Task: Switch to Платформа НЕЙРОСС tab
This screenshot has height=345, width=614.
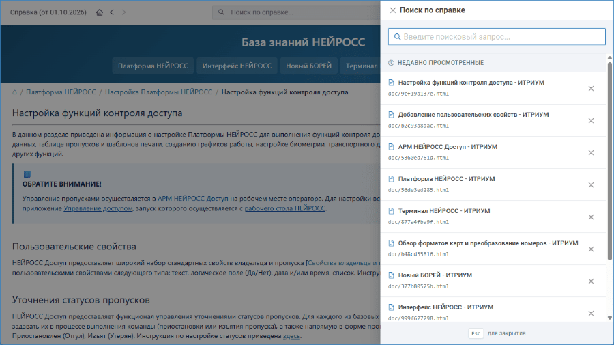Action: (153, 66)
